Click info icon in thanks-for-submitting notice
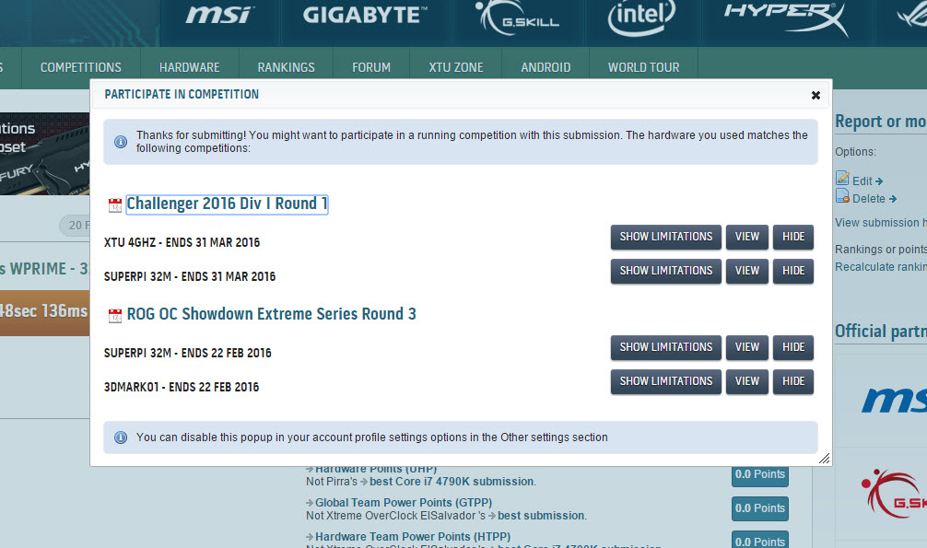Screen dimensions: 927x548 pos(121,142)
